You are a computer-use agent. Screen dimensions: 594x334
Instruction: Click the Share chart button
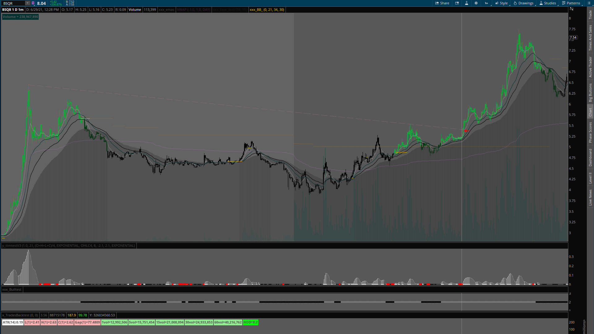click(x=442, y=3)
